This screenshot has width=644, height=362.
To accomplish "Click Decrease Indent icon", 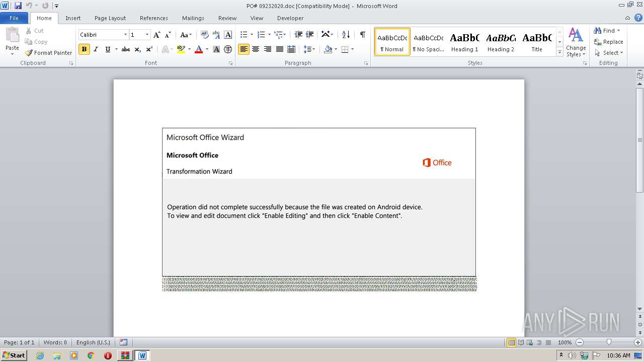I will coord(298,35).
